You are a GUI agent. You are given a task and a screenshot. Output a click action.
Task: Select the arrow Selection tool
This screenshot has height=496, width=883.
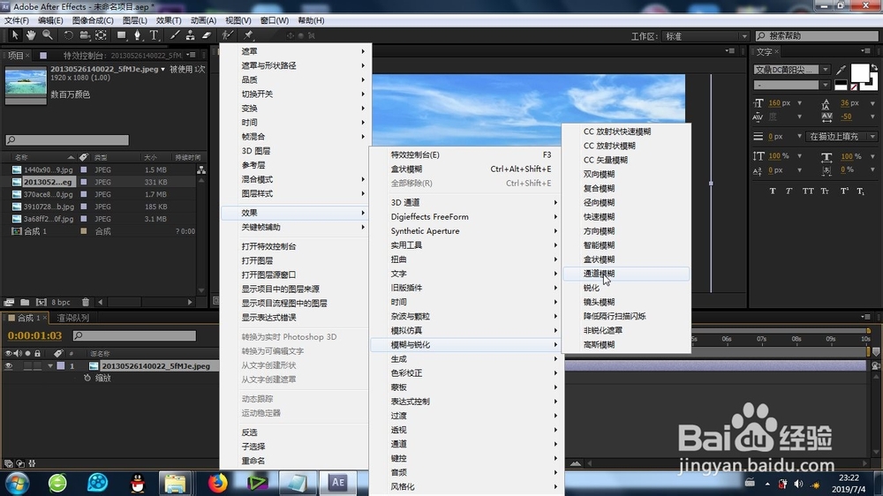click(15, 35)
